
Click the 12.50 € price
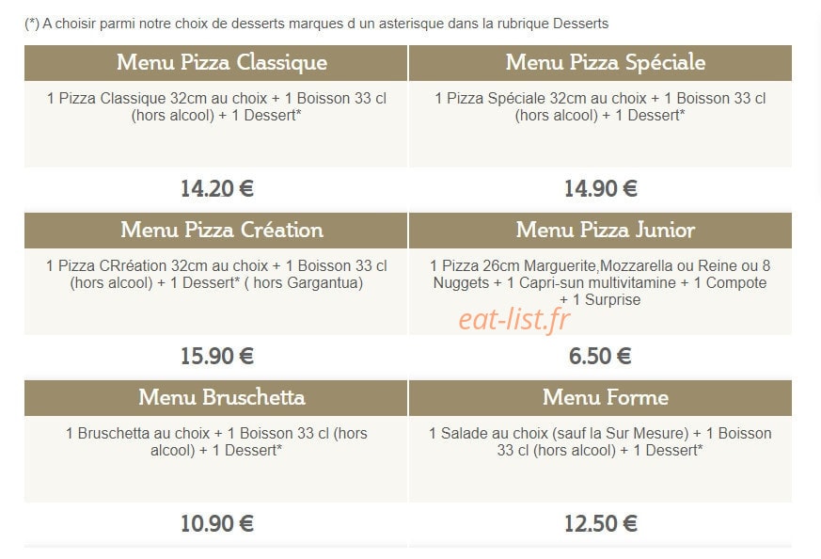pyautogui.click(x=601, y=524)
